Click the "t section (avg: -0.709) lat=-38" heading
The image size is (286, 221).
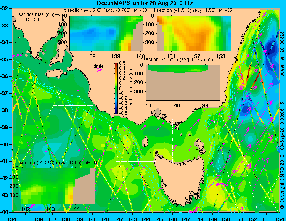[106, 10]
